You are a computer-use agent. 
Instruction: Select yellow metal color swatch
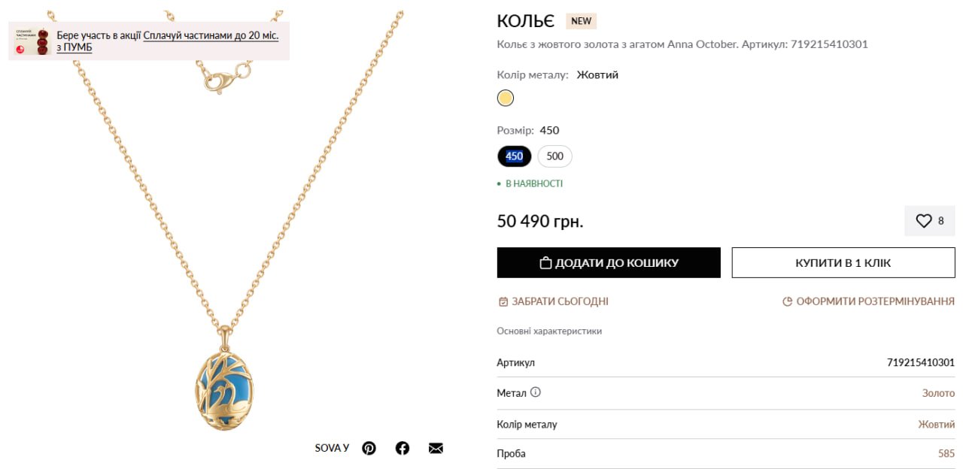[x=506, y=98]
